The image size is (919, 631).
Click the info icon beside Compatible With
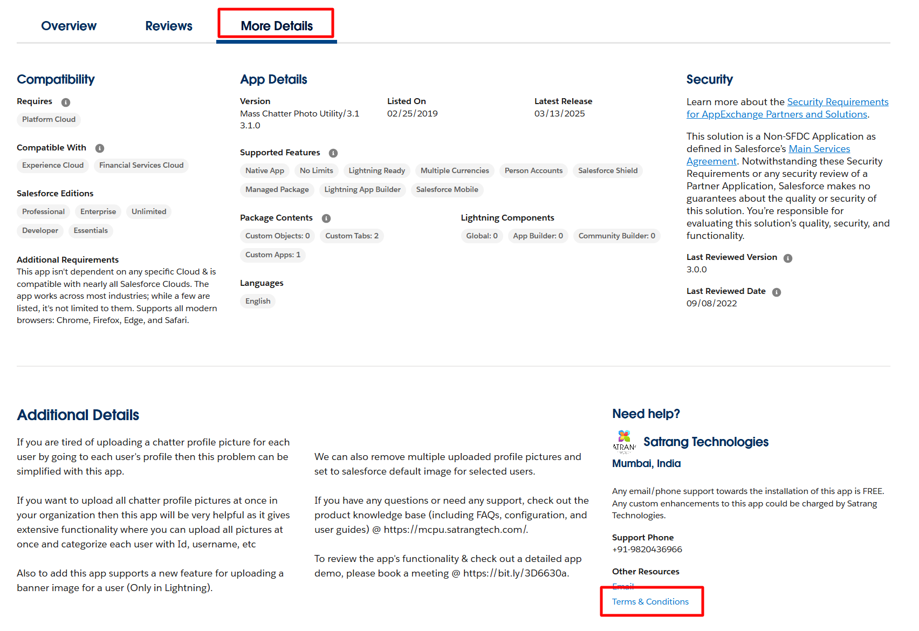click(x=100, y=148)
